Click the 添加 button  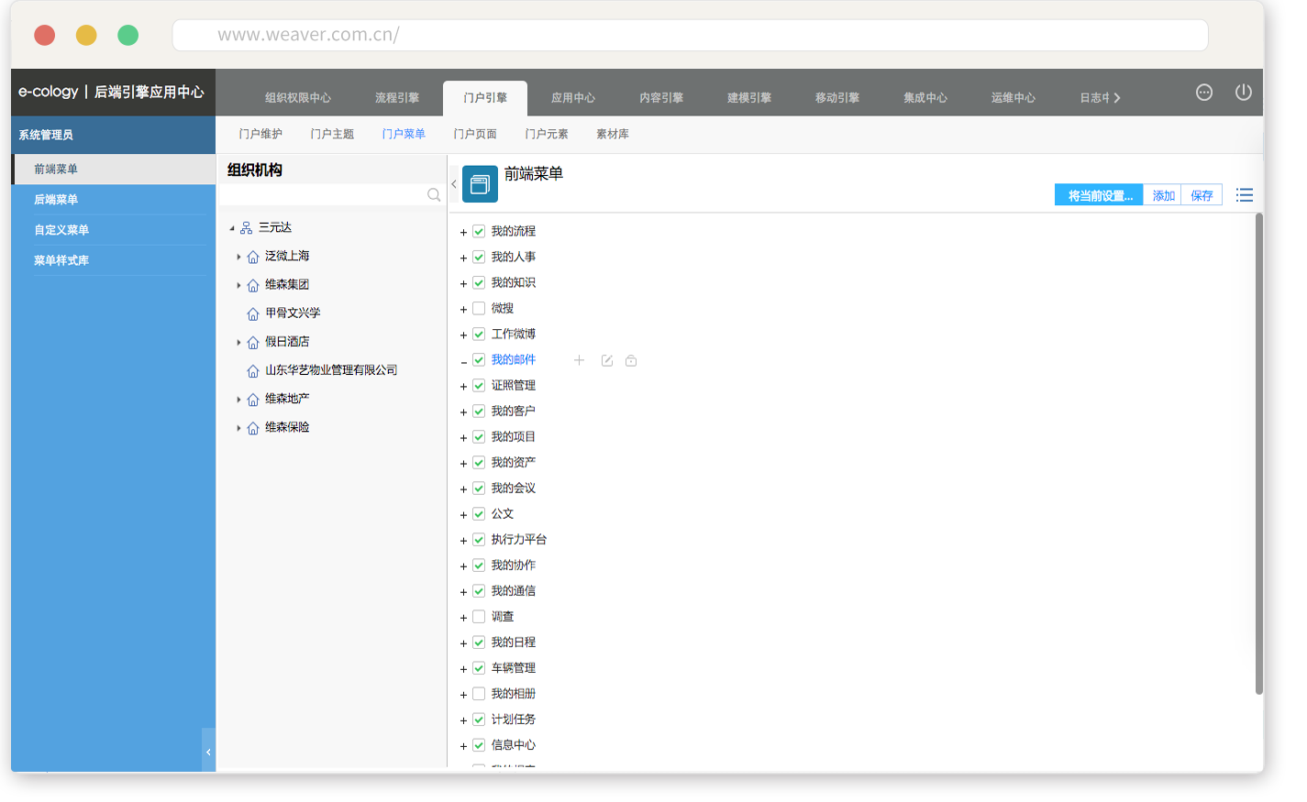click(1163, 196)
